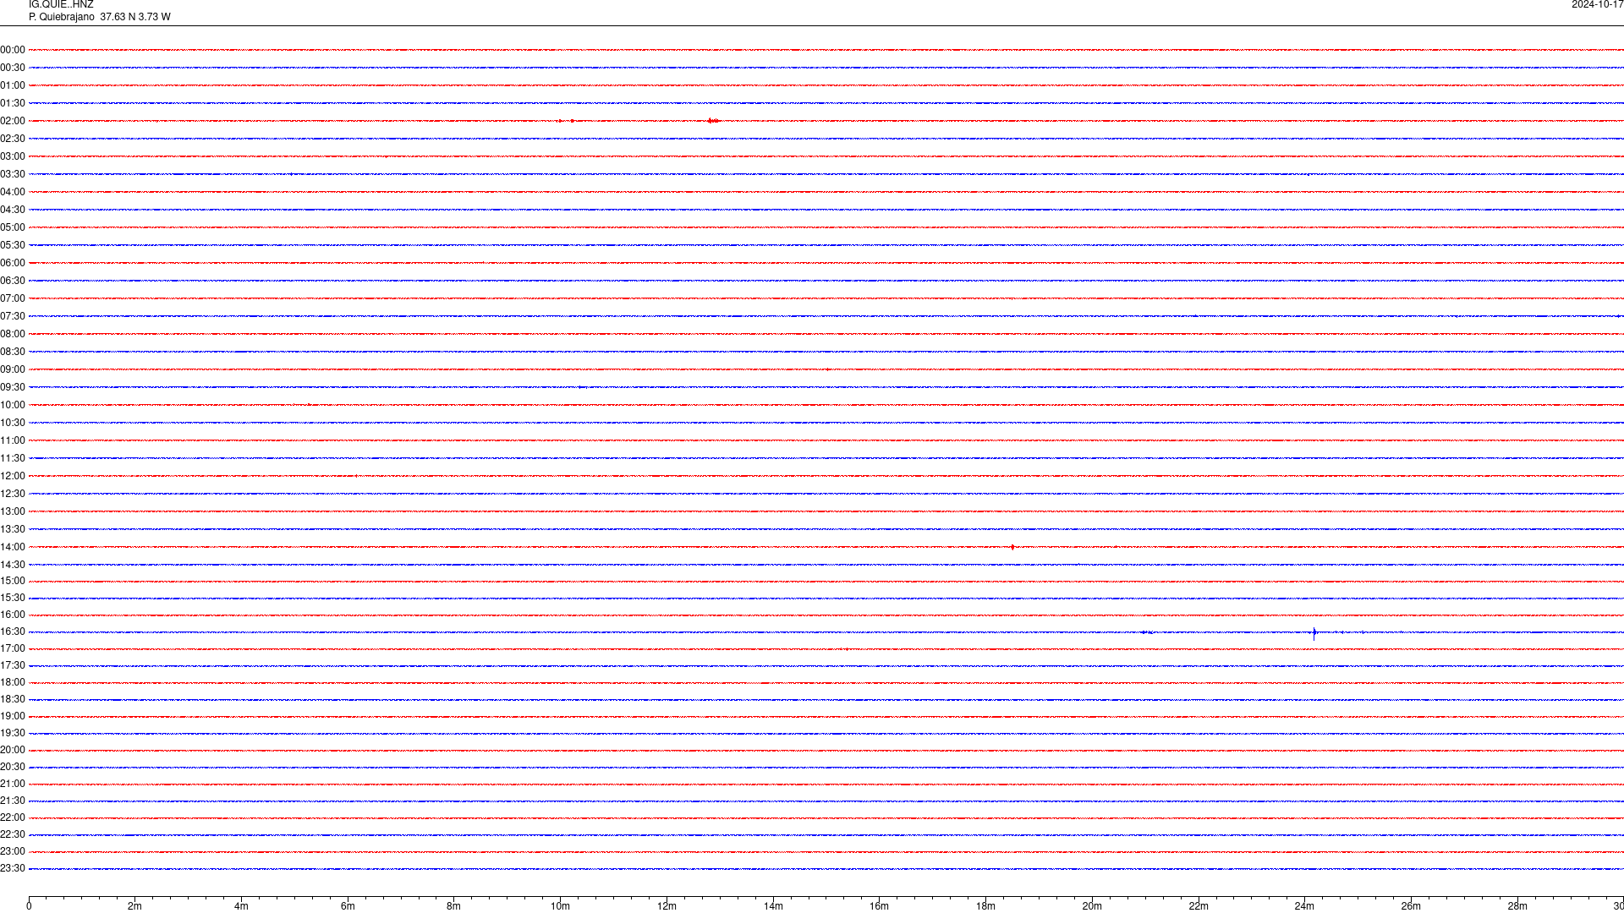This screenshot has width=1624, height=913.
Task: Click the 18m tick label on time axis
Action: 985,906
